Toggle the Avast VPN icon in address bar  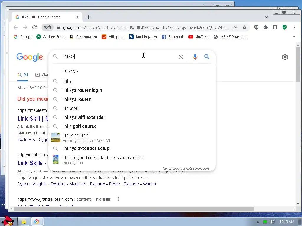(47, 27)
